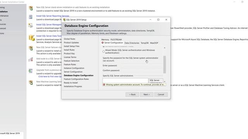
Task: Select Database Engine Configuration step
Action: pos(79,76)
